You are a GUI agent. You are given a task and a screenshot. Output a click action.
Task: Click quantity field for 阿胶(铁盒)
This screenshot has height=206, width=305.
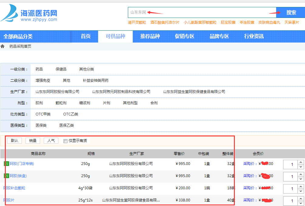tap(291, 177)
